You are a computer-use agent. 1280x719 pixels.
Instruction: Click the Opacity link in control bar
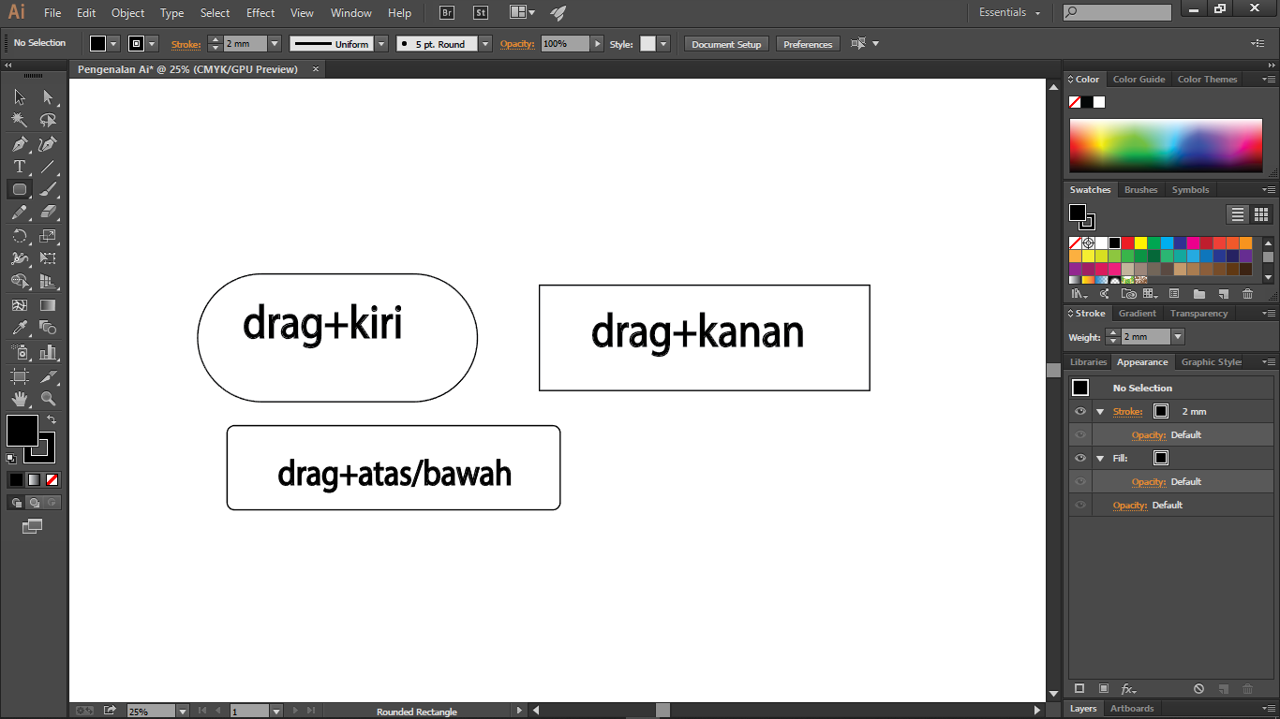tap(516, 44)
